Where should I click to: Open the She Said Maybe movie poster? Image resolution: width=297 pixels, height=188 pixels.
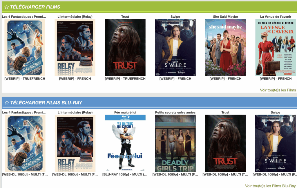(225, 48)
